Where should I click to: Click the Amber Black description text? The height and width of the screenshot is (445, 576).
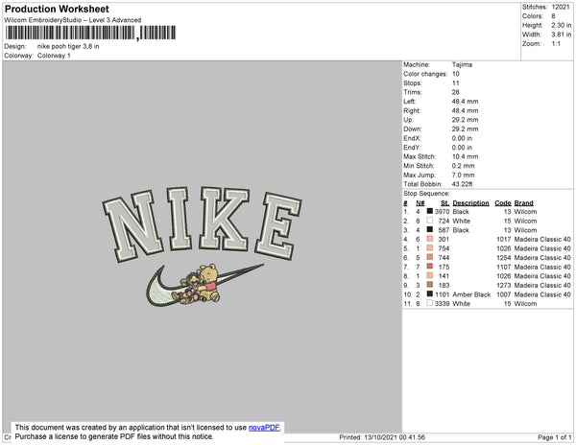pyautogui.click(x=471, y=294)
